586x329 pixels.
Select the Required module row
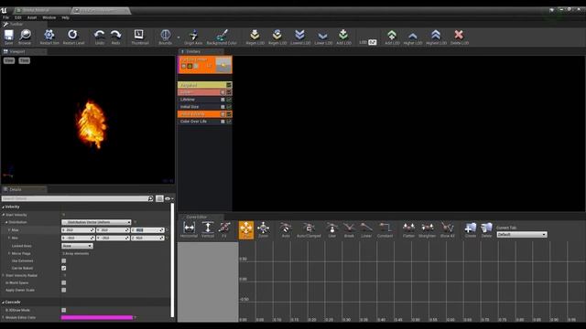(x=205, y=85)
